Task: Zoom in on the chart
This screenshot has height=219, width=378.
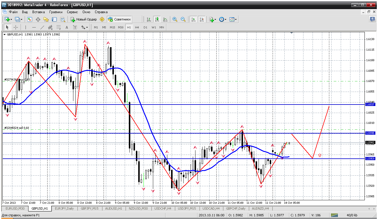Action: tap(175, 19)
